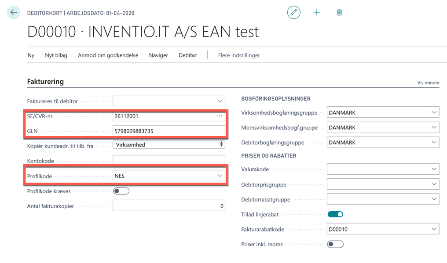Click the Kopiér kundeadr. til tilb. fra label
Screen dimensions: 447x263
click(x=60, y=146)
